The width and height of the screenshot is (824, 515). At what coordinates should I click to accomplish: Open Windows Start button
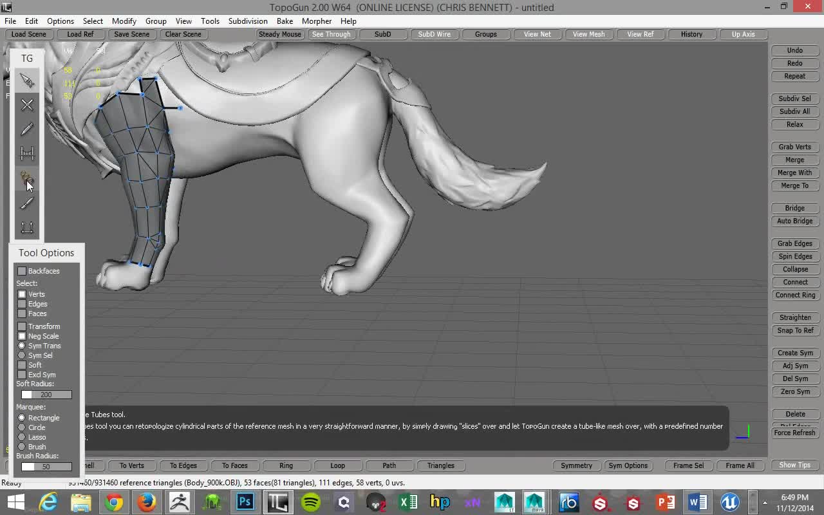tap(15, 502)
